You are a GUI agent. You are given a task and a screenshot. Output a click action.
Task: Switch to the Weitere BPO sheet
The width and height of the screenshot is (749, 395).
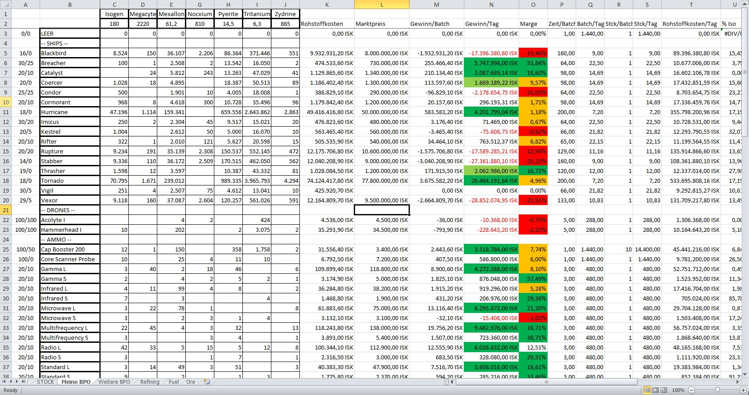114,382
